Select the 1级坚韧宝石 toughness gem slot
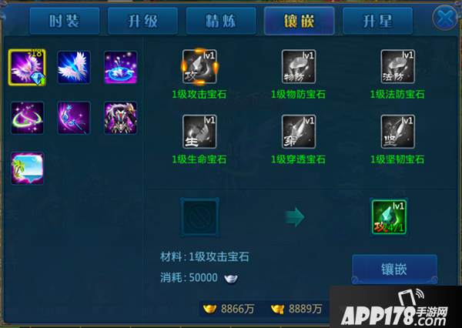 (x=397, y=132)
